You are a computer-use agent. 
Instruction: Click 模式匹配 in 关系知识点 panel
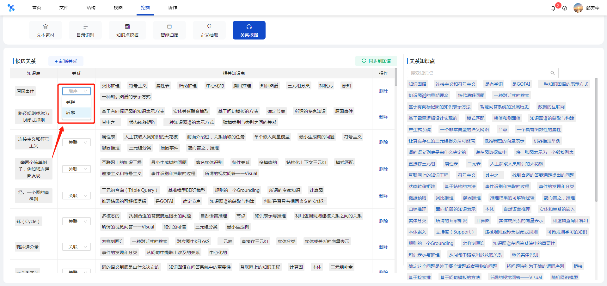pos(475,118)
